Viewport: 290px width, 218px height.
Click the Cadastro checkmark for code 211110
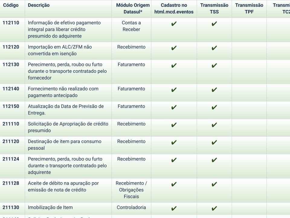pos(174,125)
